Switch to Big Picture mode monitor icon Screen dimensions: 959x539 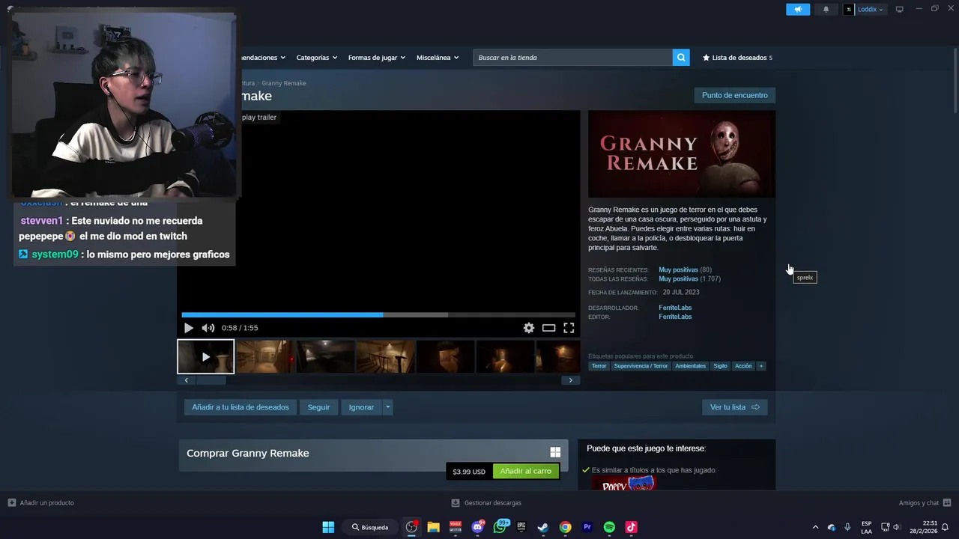900,9
